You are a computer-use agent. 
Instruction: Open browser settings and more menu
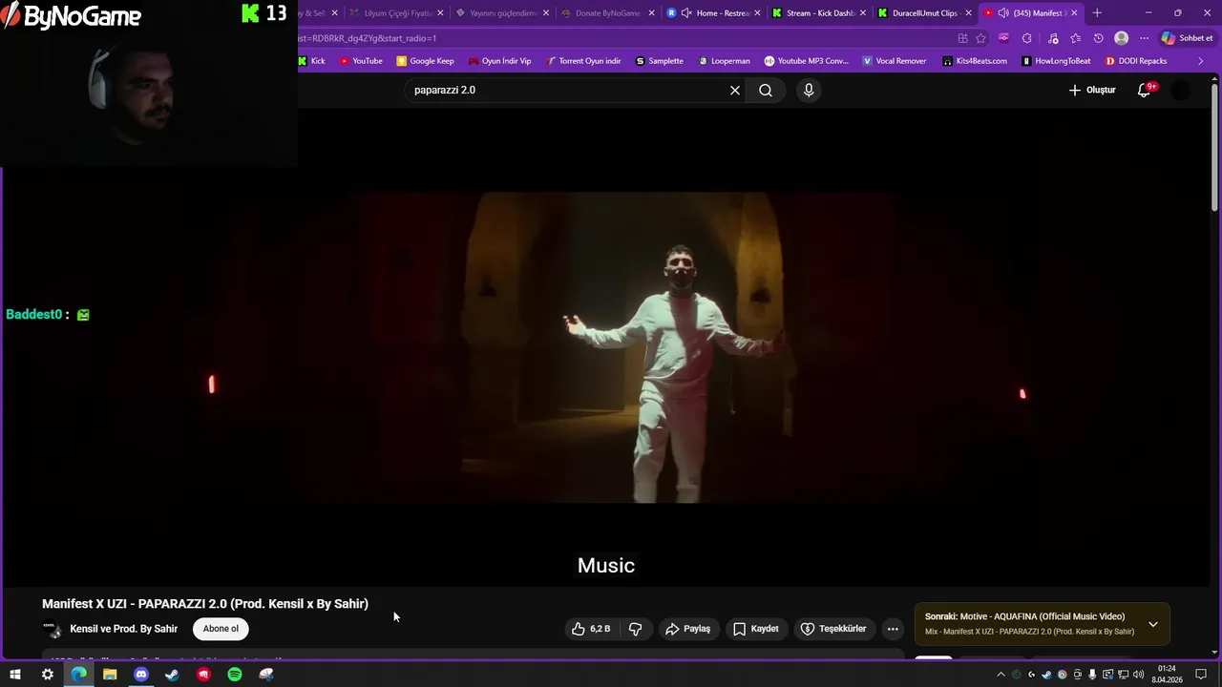click(x=1145, y=38)
